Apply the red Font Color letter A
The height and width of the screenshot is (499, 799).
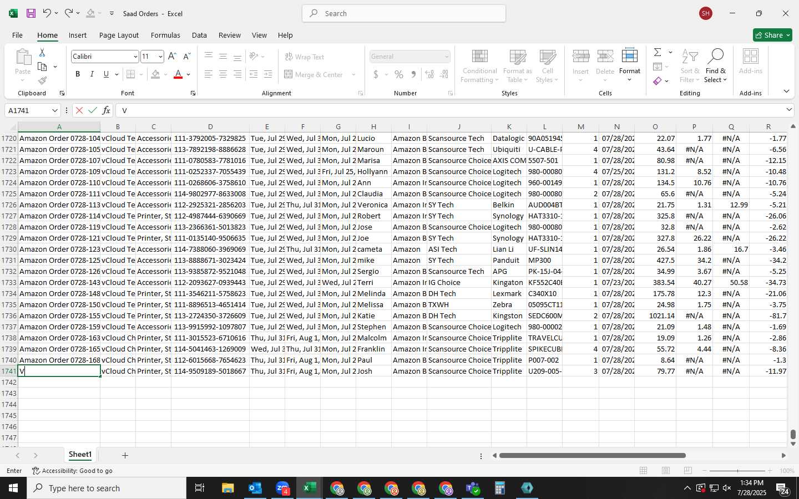pyautogui.click(x=178, y=74)
